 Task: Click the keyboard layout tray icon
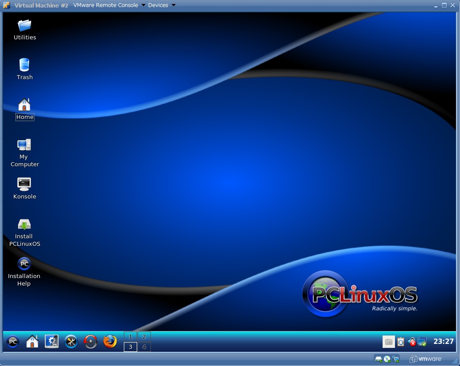[x=389, y=342]
